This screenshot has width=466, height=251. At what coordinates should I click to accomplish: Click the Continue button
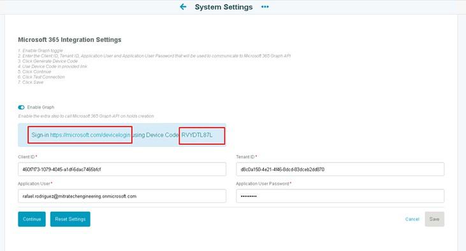pyautogui.click(x=32, y=219)
